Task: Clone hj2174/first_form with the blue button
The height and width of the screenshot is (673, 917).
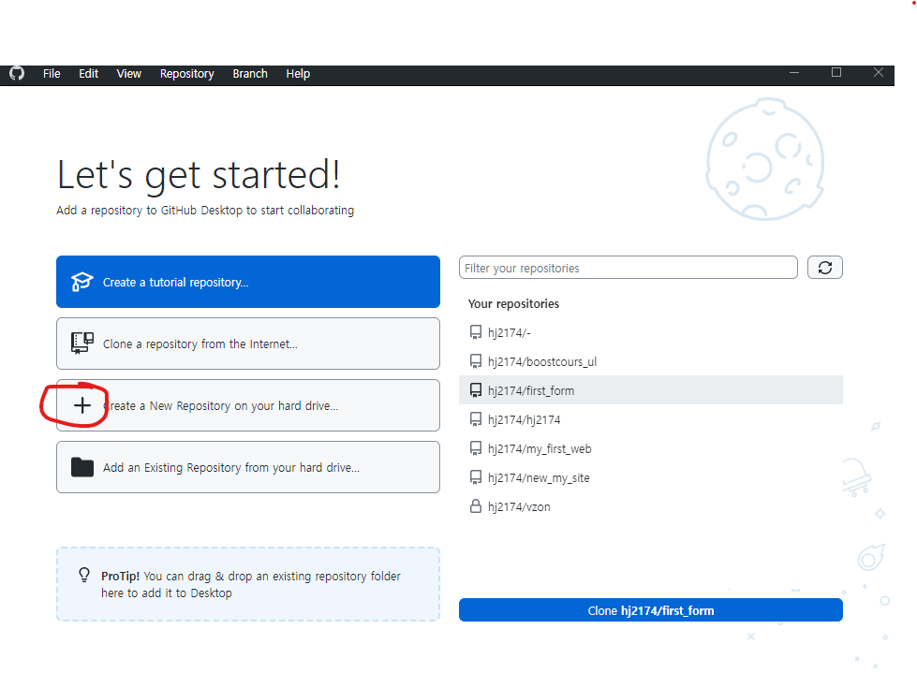Action: click(651, 610)
